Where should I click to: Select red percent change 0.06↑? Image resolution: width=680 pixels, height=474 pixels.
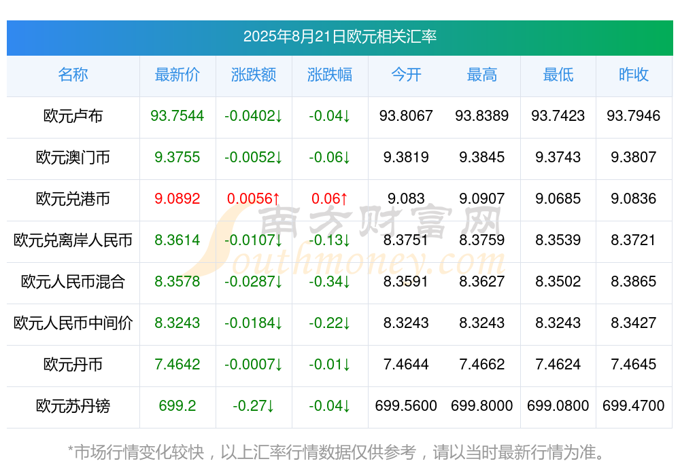330,198
